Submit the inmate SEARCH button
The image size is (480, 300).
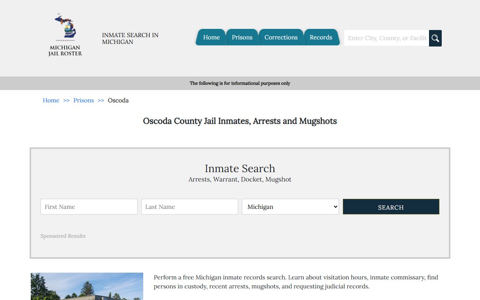click(391, 207)
